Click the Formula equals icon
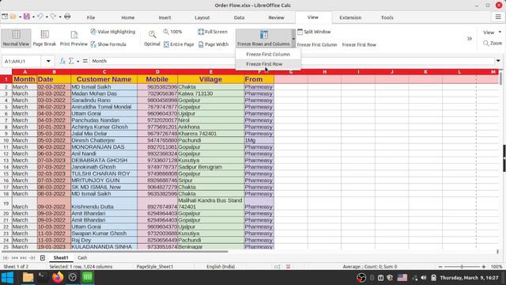The image size is (506, 285). pos(85,61)
